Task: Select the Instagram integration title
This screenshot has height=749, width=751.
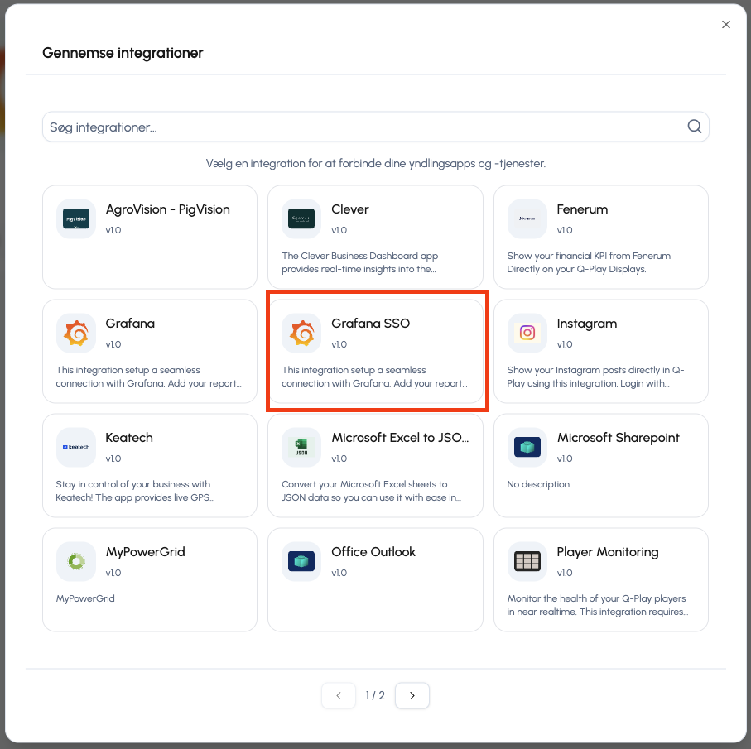Action: point(587,324)
